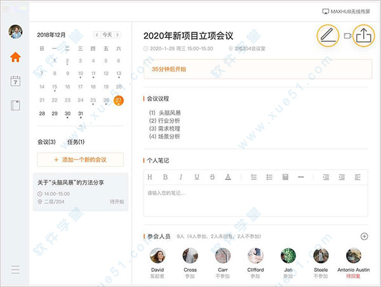The image size is (381, 287).
Task: Click the edit pencil icon for meeting
Action: click(328, 36)
